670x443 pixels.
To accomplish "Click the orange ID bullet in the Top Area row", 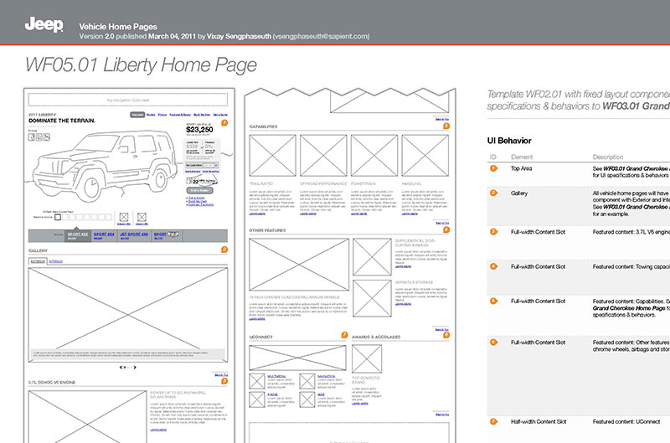I will pos(493,168).
